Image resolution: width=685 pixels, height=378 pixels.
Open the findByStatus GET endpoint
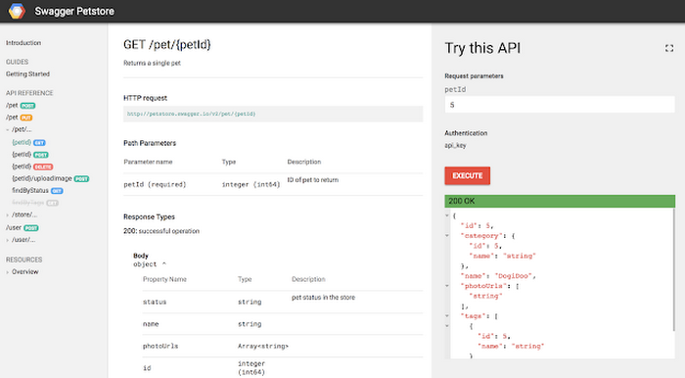tap(37, 191)
